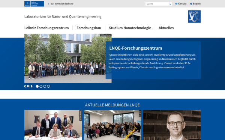This screenshot has width=225, height=140.
Task: Open the LNQE-Forschungszentrum slide heading
Action: coord(136,48)
